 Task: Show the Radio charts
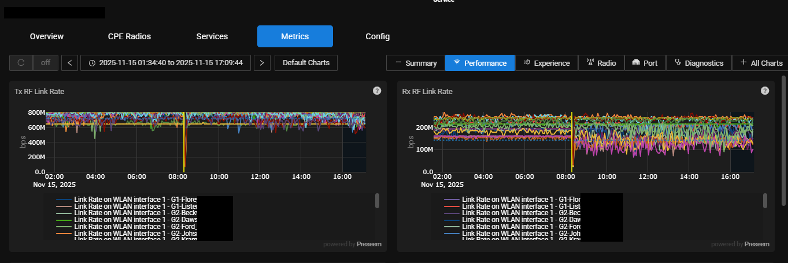click(x=601, y=63)
